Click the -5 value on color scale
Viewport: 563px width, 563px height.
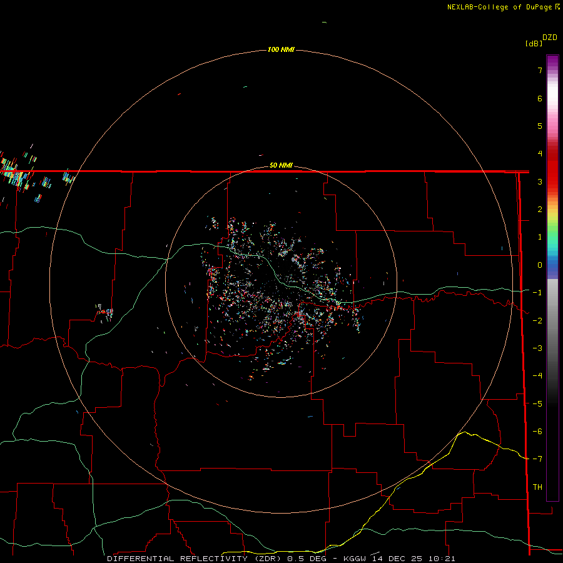537,403
